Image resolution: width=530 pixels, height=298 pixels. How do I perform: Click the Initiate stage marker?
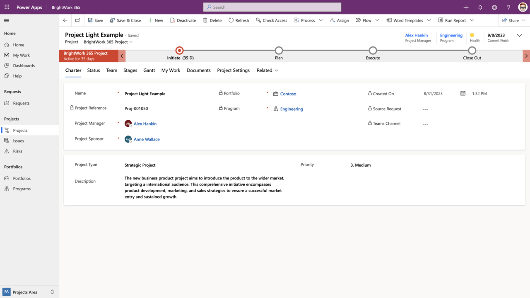[x=179, y=50]
